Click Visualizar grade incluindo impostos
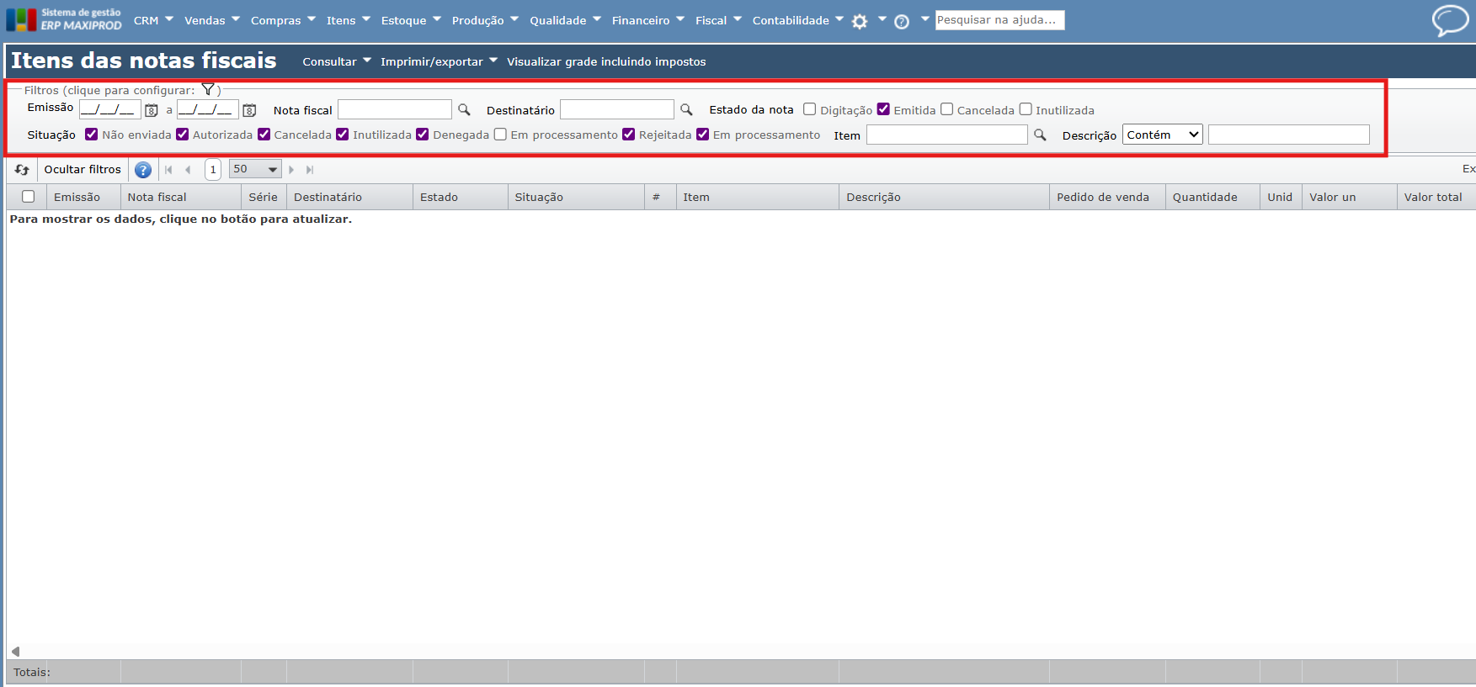The width and height of the screenshot is (1476, 687). click(x=606, y=61)
